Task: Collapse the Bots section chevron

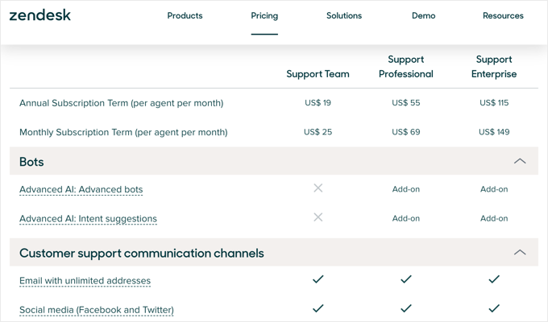Action: [520, 162]
